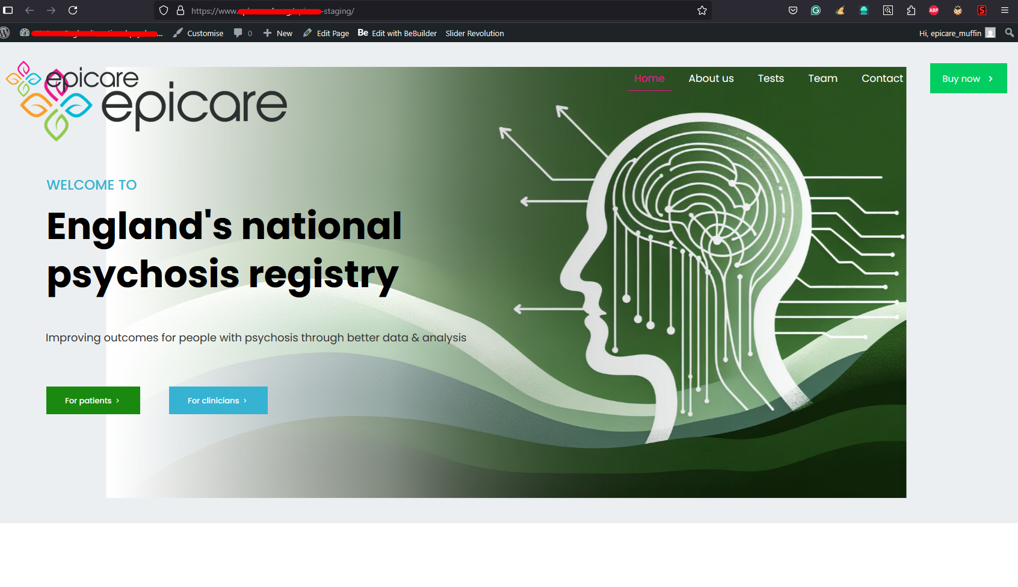Viewport: 1018px width, 587px height.
Task: Open the Firefox hamburger application menu
Action: (1005, 10)
